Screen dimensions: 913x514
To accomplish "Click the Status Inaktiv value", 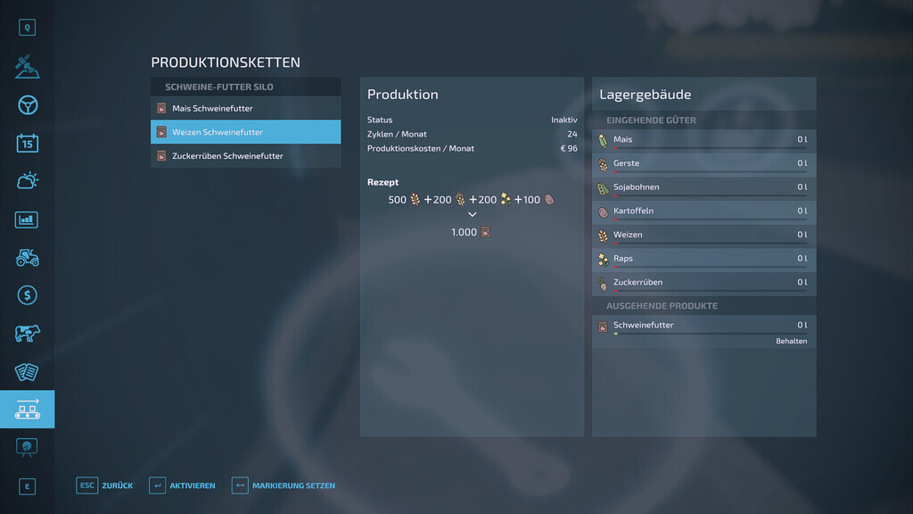I will point(564,120).
